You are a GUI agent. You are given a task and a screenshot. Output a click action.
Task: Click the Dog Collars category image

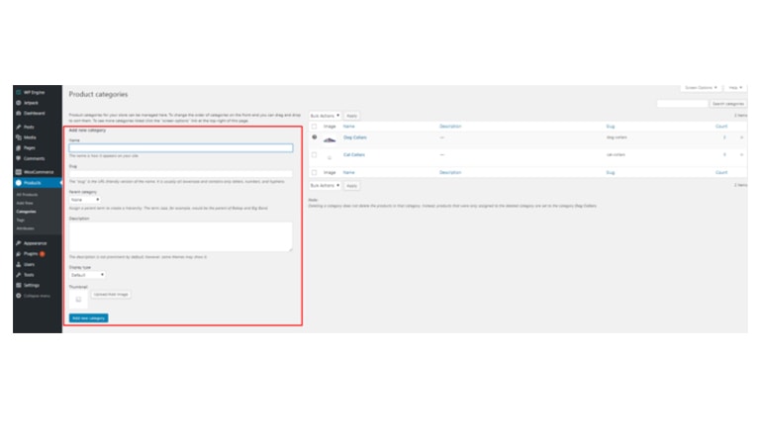330,140
